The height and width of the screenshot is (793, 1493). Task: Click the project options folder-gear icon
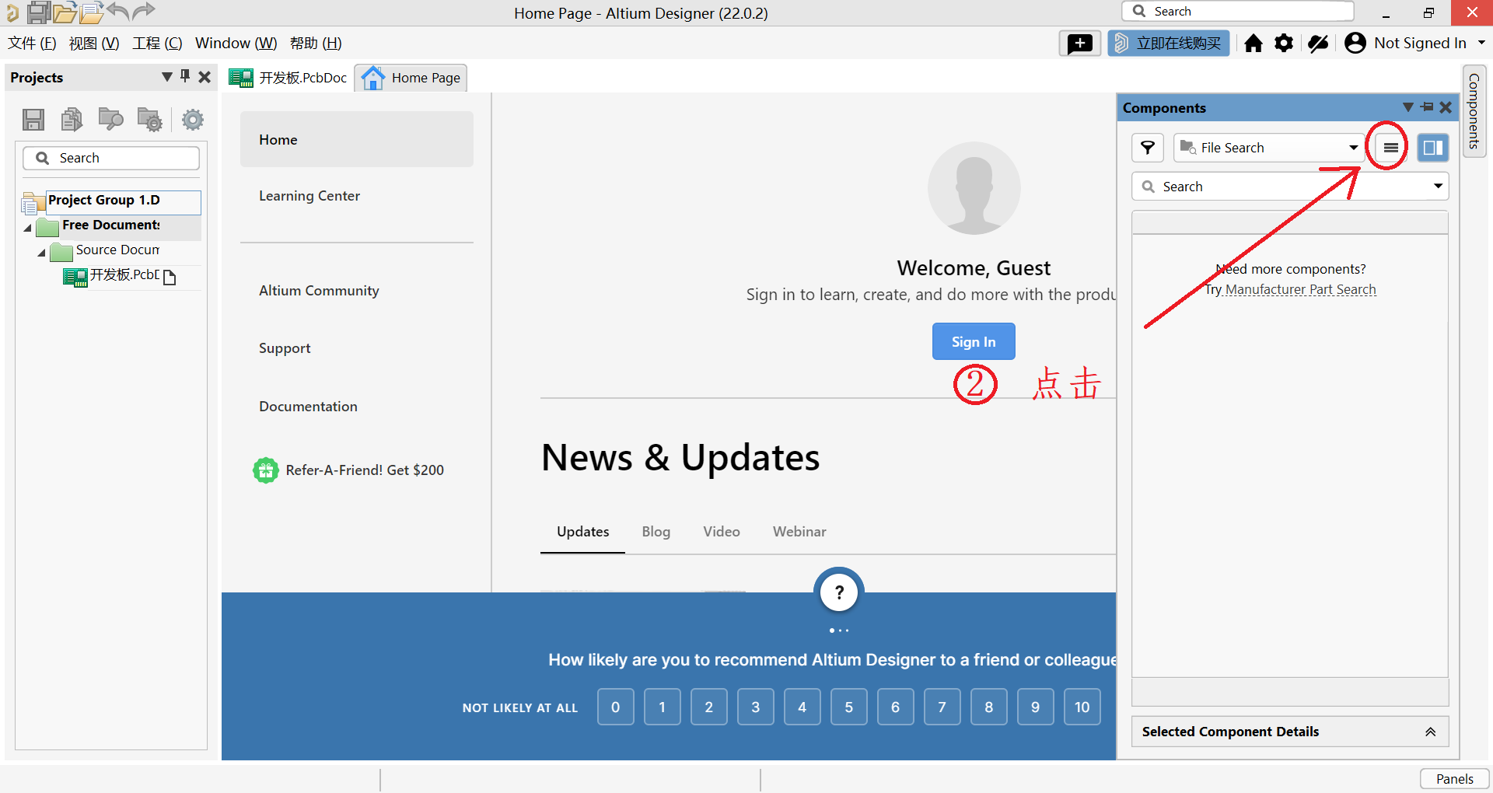point(149,119)
